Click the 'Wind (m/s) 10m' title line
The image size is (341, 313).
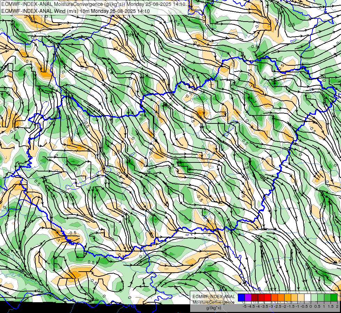[76, 11]
